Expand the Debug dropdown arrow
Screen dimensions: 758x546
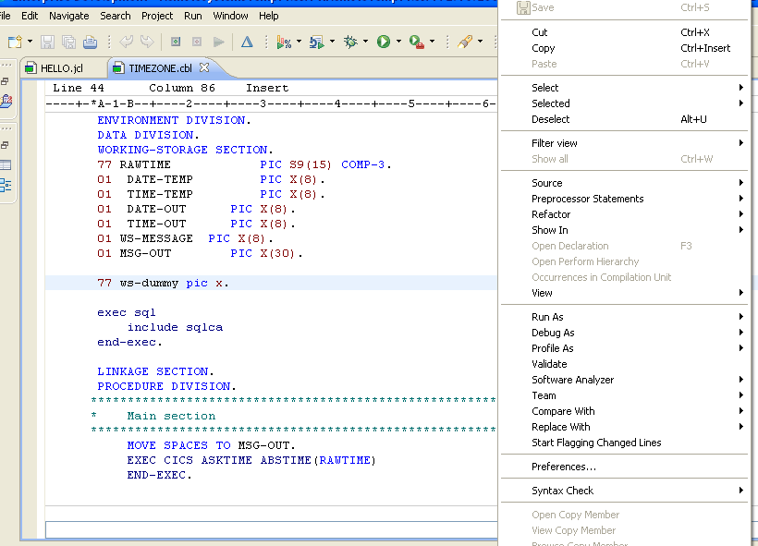click(365, 42)
